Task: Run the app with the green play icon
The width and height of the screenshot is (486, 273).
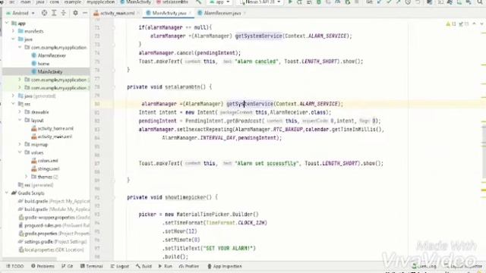Action: click(290, 2)
